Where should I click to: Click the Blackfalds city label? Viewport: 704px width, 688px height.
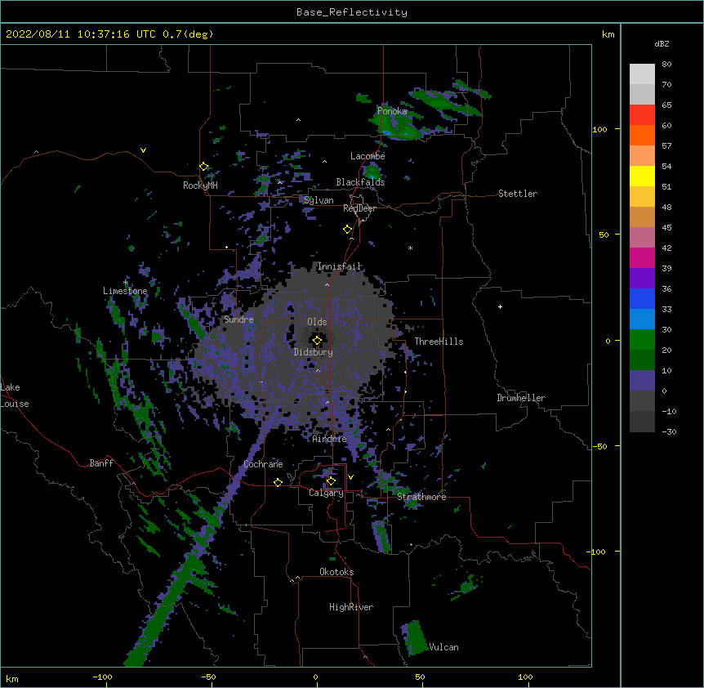point(360,182)
